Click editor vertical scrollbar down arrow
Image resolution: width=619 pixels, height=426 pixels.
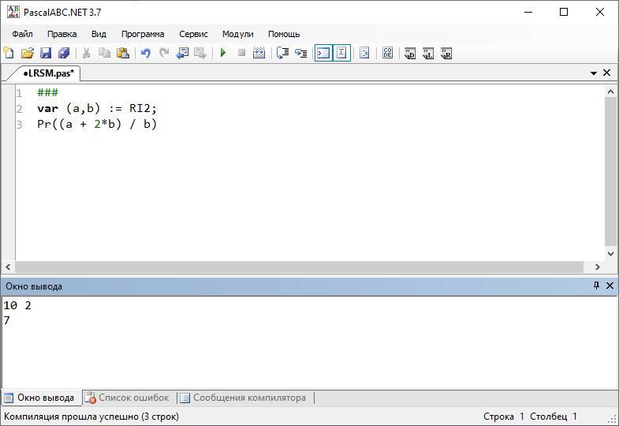click(x=610, y=253)
